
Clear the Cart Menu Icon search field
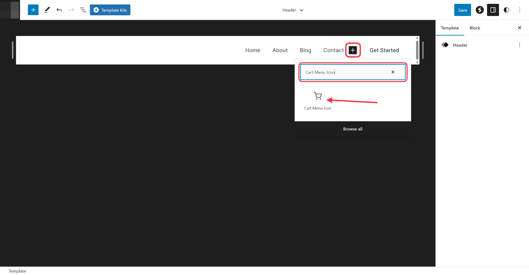click(393, 72)
